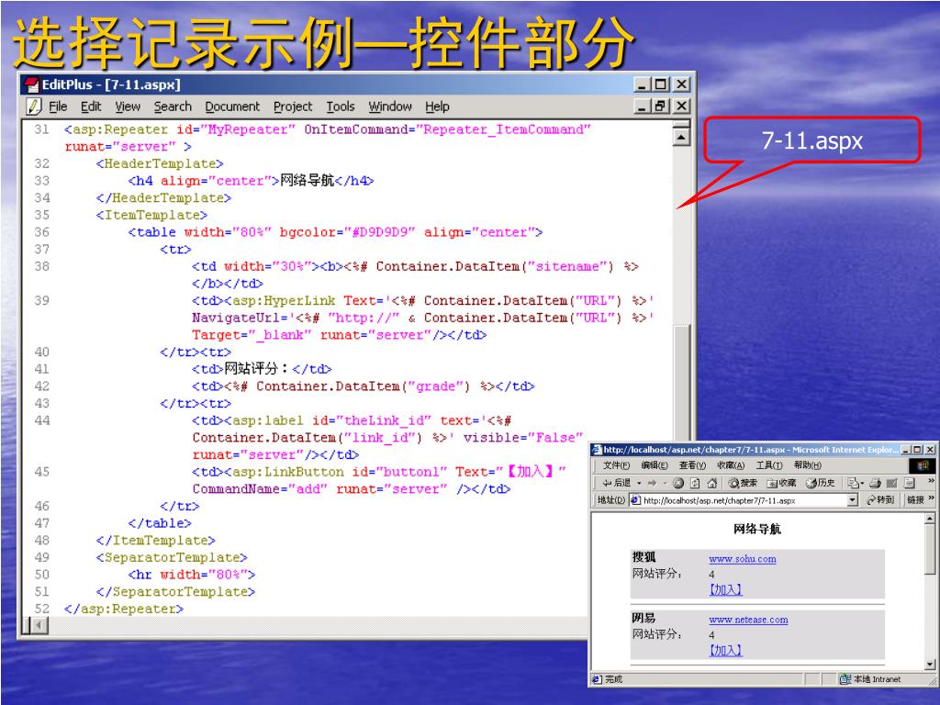Image resolution: width=940 pixels, height=705 pixels.
Task: Open the Back button history dropdown
Action: (639, 483)
